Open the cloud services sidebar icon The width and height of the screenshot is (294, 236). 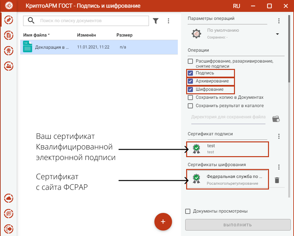click(9, 198)
